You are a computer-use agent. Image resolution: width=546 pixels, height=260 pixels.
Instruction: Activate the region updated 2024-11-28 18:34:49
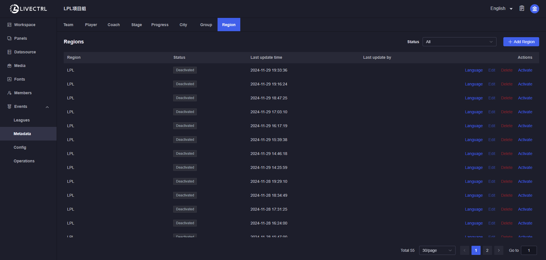pos(525,195)
